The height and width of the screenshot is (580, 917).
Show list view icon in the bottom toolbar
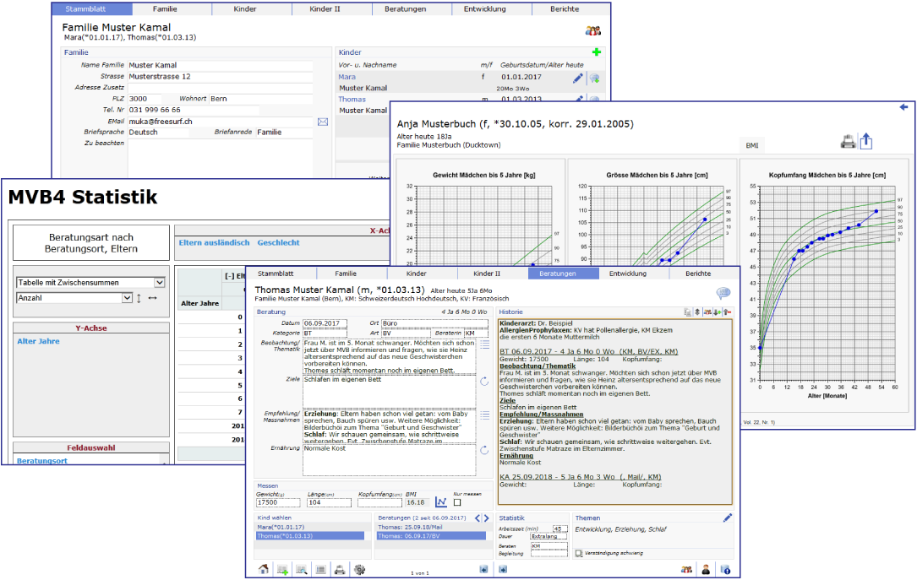point(320,570)
